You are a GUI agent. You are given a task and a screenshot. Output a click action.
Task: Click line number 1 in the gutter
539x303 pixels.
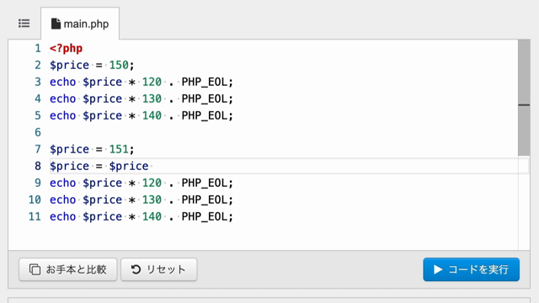coord(38,49)
